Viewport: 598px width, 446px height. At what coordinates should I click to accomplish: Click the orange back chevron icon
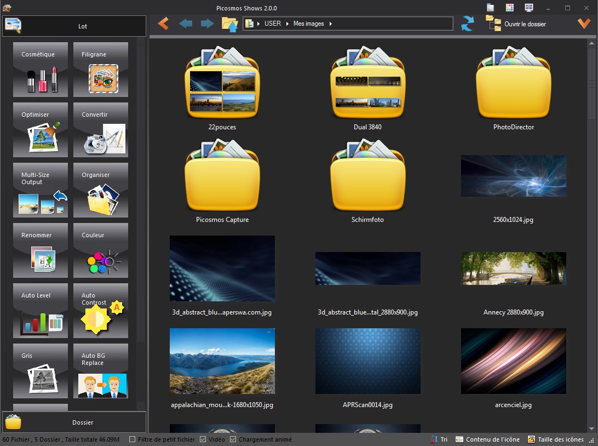pos(164,24)
